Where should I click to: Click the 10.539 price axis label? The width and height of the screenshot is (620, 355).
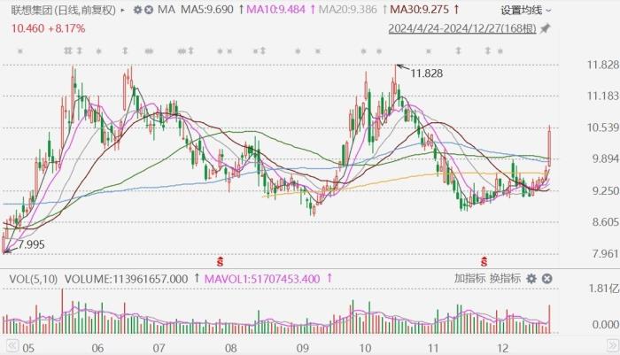603,127
